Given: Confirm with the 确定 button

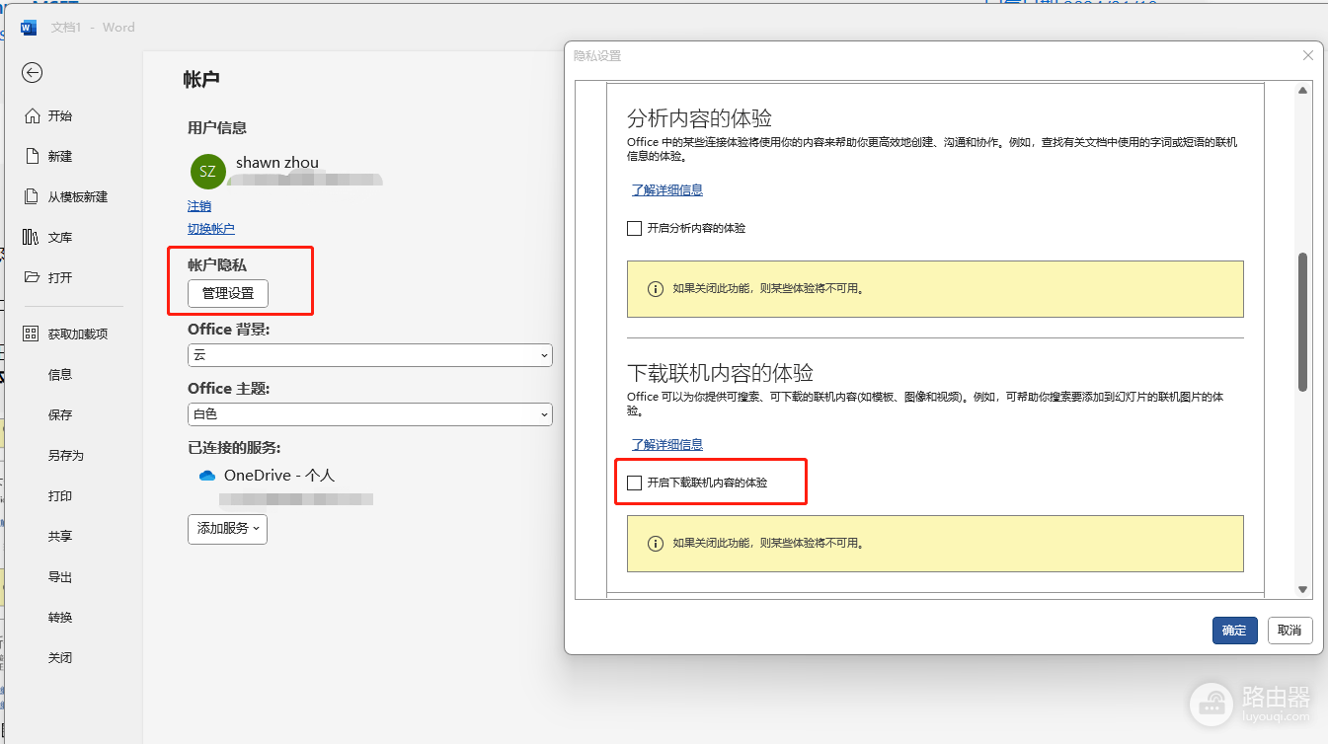Looking at the screenshot, I should pos(1234,631).
